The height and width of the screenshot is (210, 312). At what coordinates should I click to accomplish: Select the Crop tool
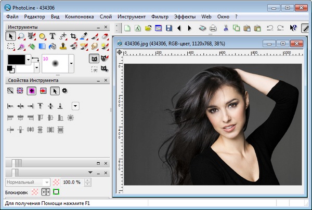click(73, 36)
